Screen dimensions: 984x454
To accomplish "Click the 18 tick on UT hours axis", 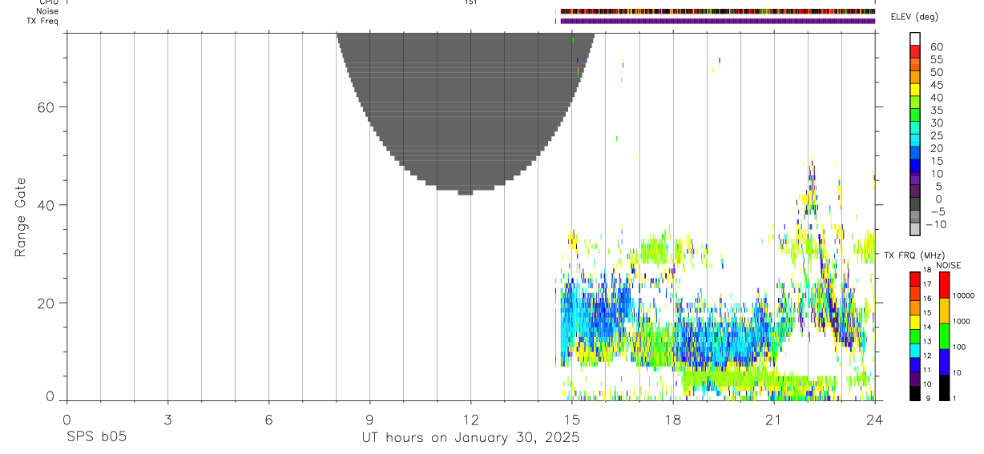I will pos(672,419).
